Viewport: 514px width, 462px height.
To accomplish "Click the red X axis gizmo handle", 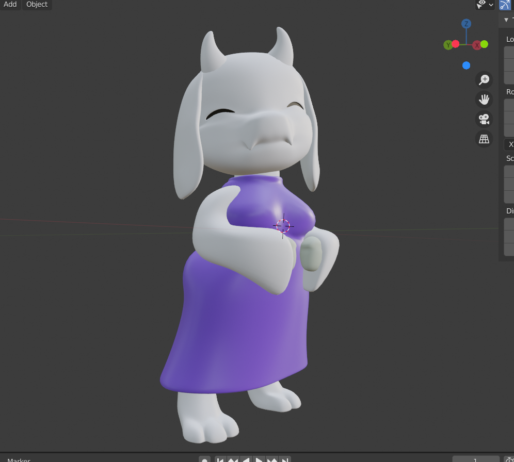I will (x=477, y=45).
